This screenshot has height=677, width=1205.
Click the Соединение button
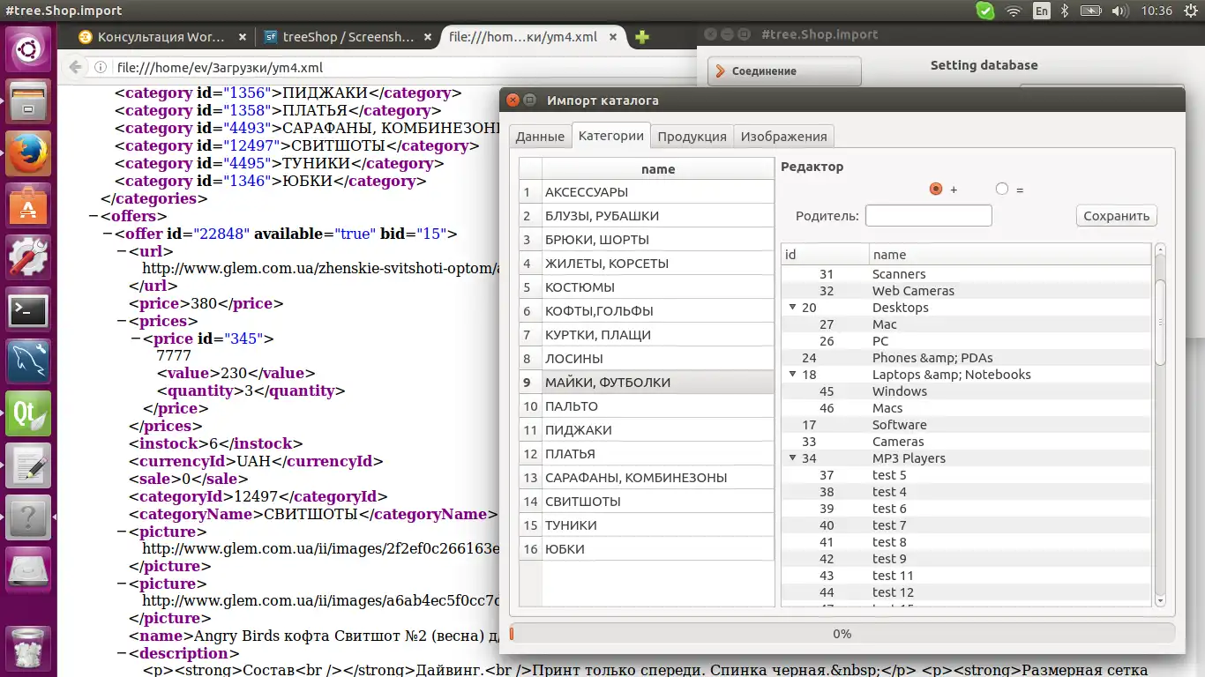pyautogui.click(x=784, y=71)
